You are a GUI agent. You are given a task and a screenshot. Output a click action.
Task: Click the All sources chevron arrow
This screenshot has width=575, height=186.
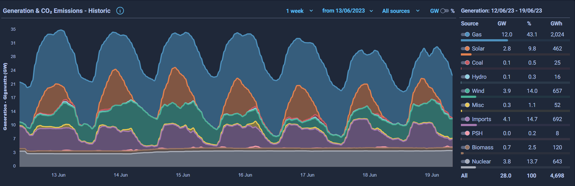point(418,11)
